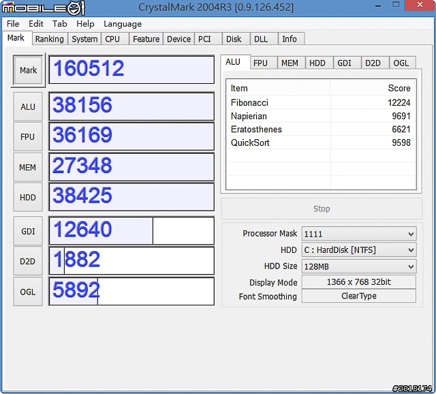This screenshot has height=394, width=436.
Task: Run the D2D benchmark button
Action: click(x=28, y=261)
